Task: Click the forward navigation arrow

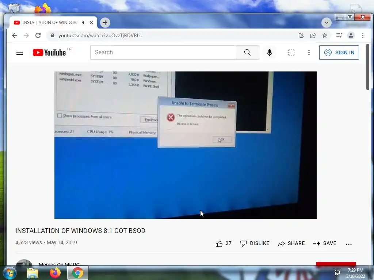Action: point(26,35)
